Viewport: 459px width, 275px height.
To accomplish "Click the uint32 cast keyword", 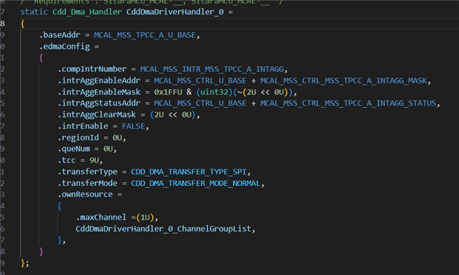I will [x=214, y=92].
